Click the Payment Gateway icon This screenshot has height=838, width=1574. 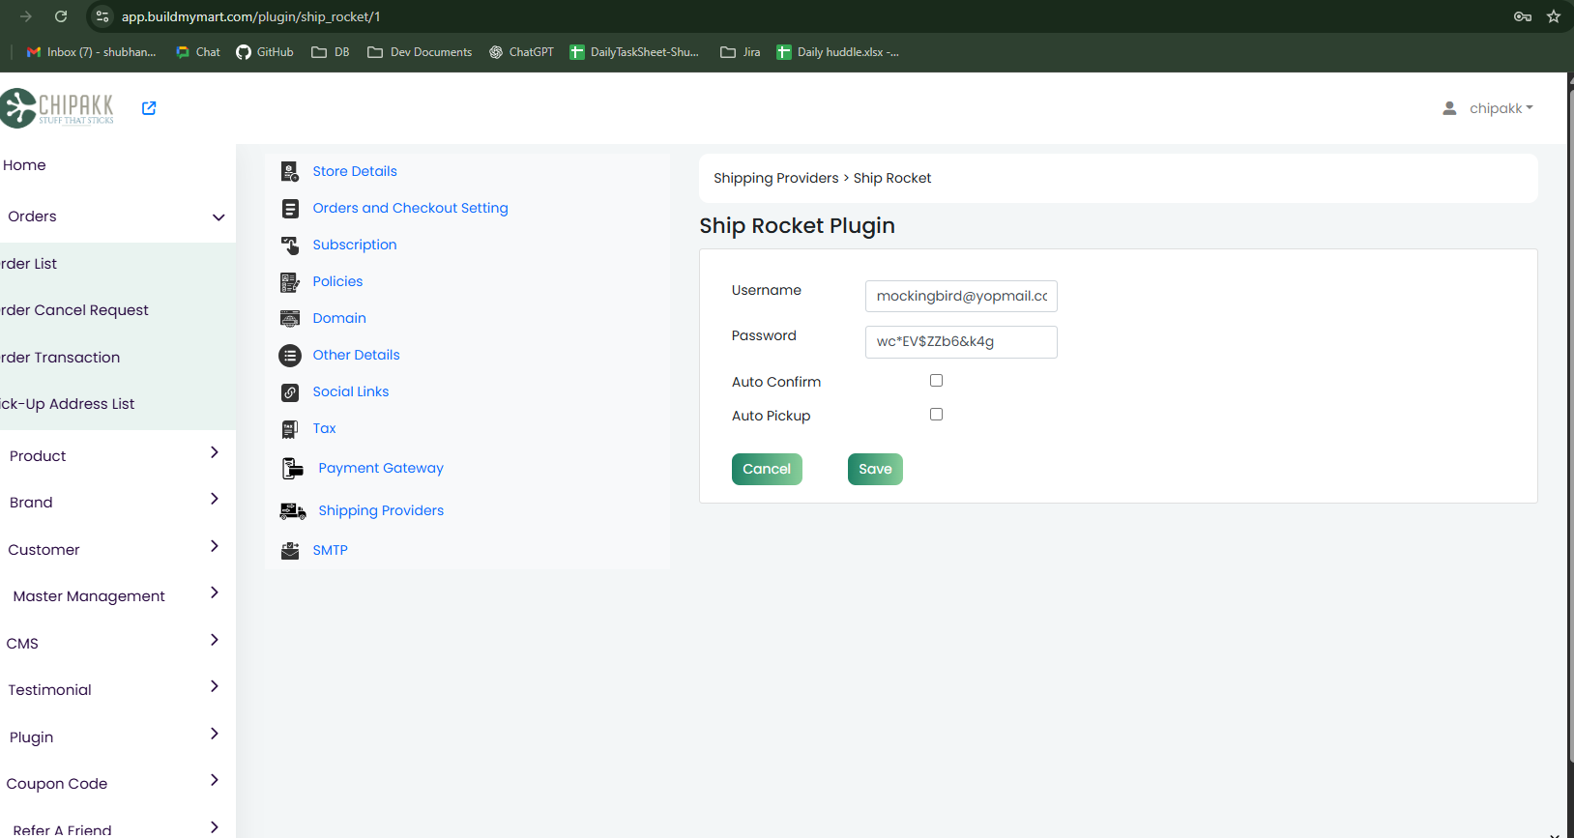(292, 469)
